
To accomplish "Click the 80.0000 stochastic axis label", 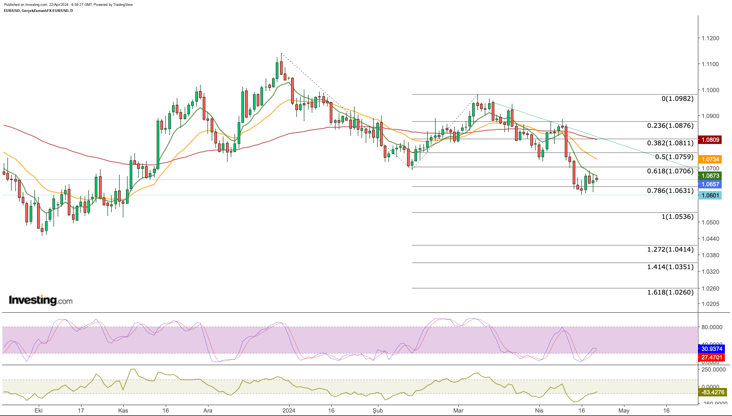I will [712, 327].
